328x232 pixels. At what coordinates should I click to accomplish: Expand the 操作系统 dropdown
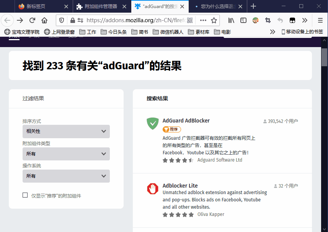tap(66, 176)
